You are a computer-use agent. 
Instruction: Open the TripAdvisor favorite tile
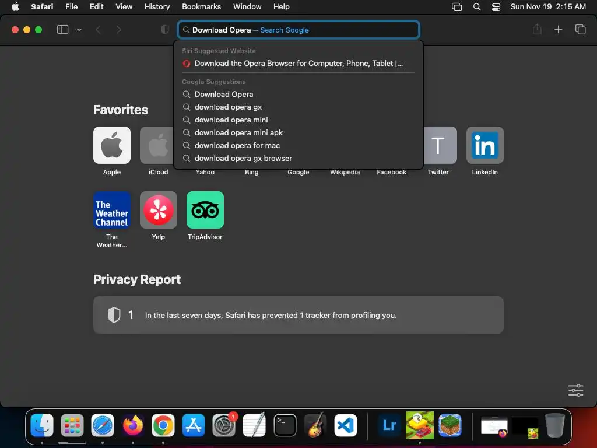pos(205,210)
